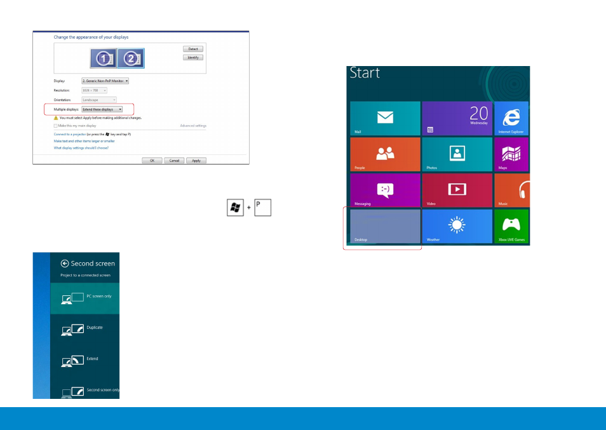Click the Duplicate mode icon

pos(72,330)
